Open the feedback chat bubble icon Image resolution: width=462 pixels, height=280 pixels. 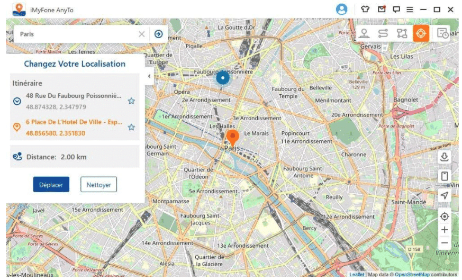click(396, 10)
